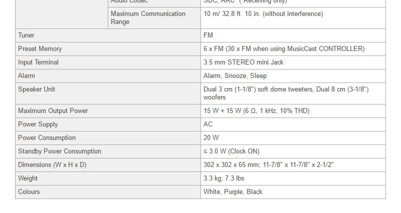The width and height of the screenshot is (401, 213).
Task: Select the 20 W power consumption value
Action: pyautogui.click(x=211, y=138)
